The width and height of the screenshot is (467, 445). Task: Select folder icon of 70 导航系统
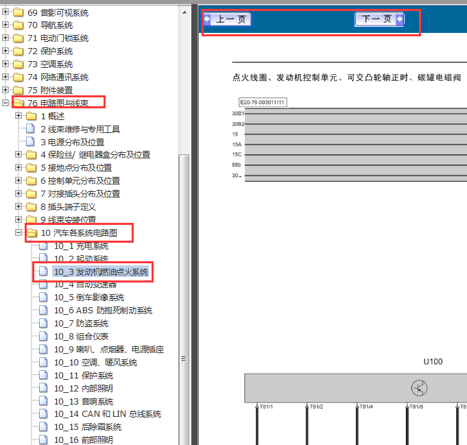point(18,25)
